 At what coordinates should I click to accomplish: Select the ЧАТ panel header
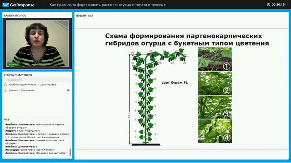click(6, 120)
